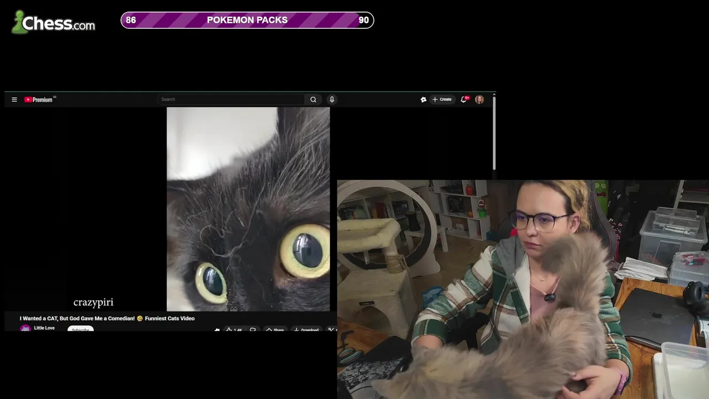Go to the YouTube Premium home logo
Image resolution: width=709 pixels, height=399 pixels.
tap(39, 100)
